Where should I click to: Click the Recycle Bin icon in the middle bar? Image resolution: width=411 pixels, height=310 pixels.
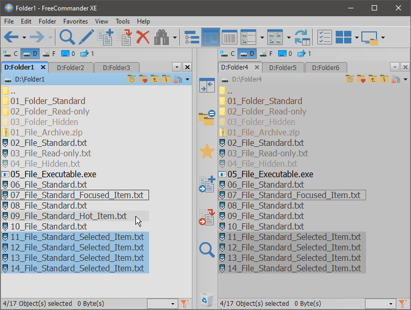[x=207, y=300]
